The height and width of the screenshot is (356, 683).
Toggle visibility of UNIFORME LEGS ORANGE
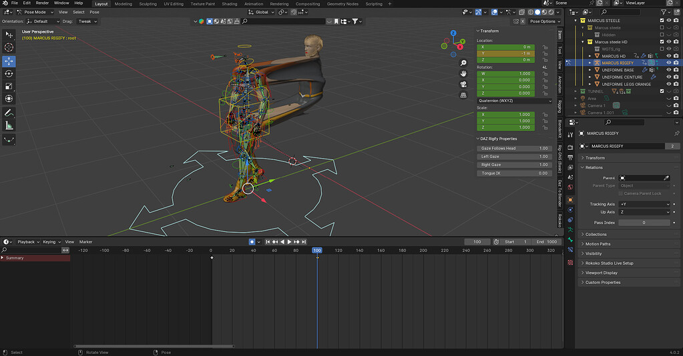point(668,84)
